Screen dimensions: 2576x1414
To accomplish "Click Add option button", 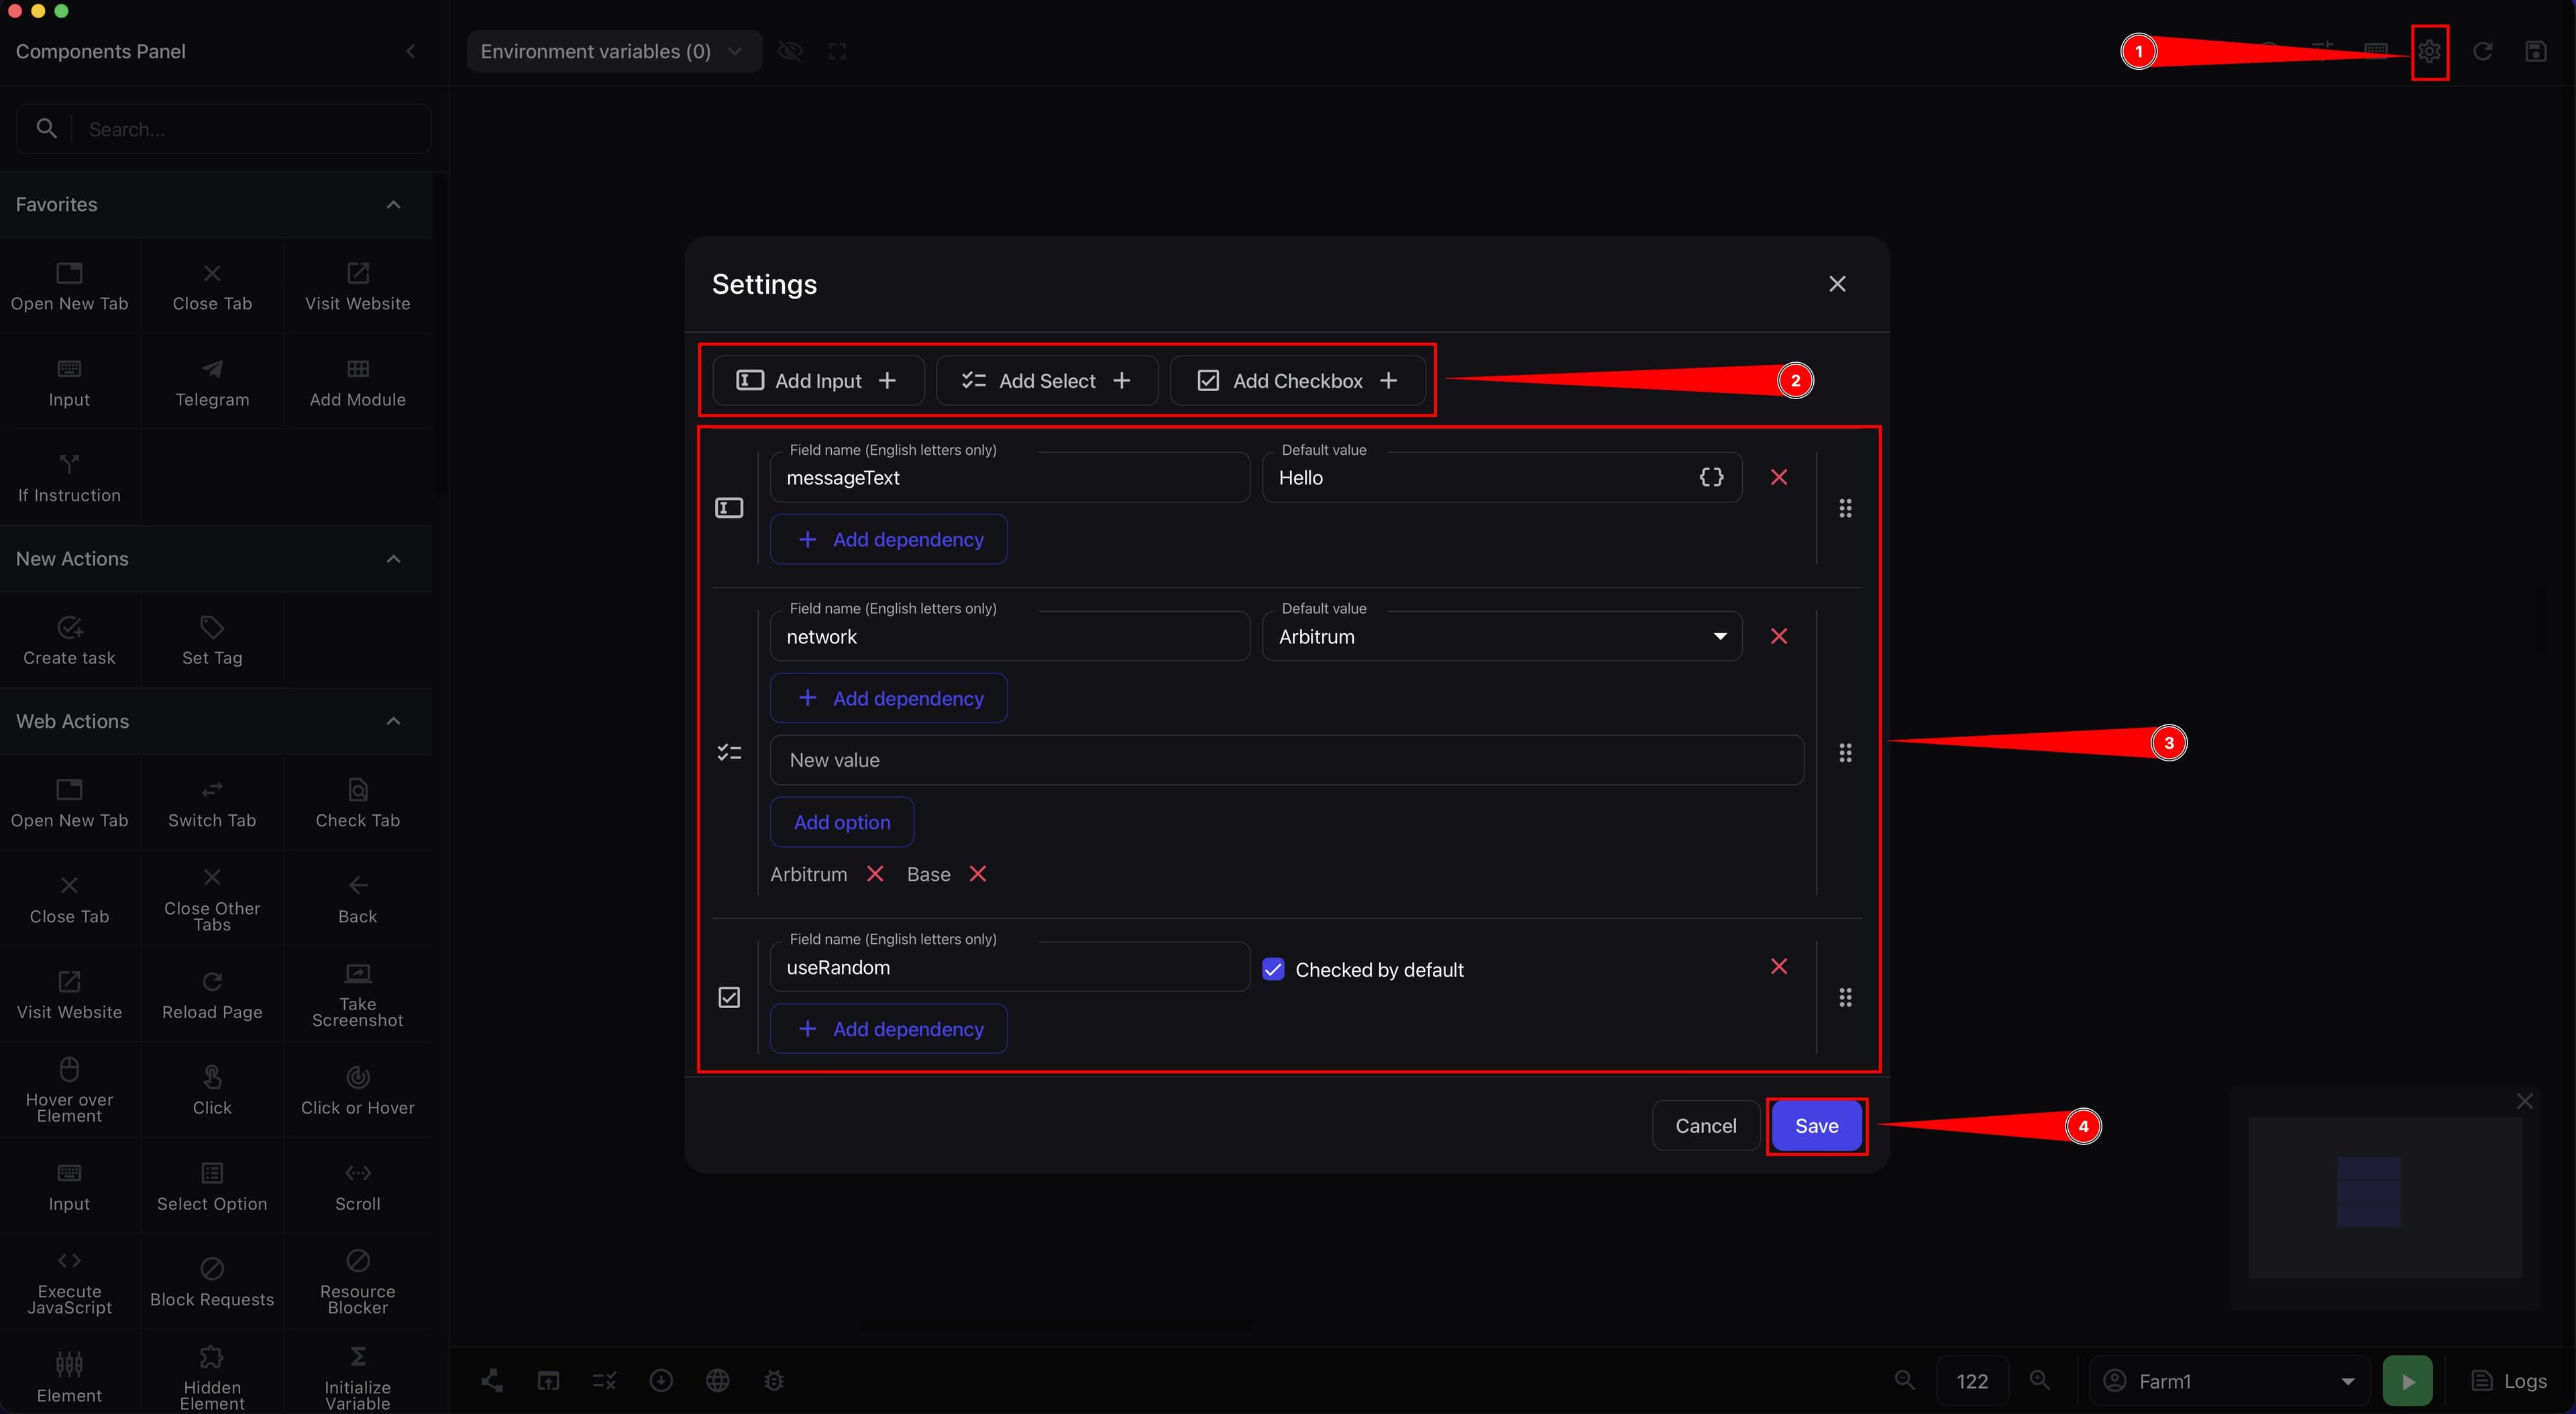I will click(841, 822).
